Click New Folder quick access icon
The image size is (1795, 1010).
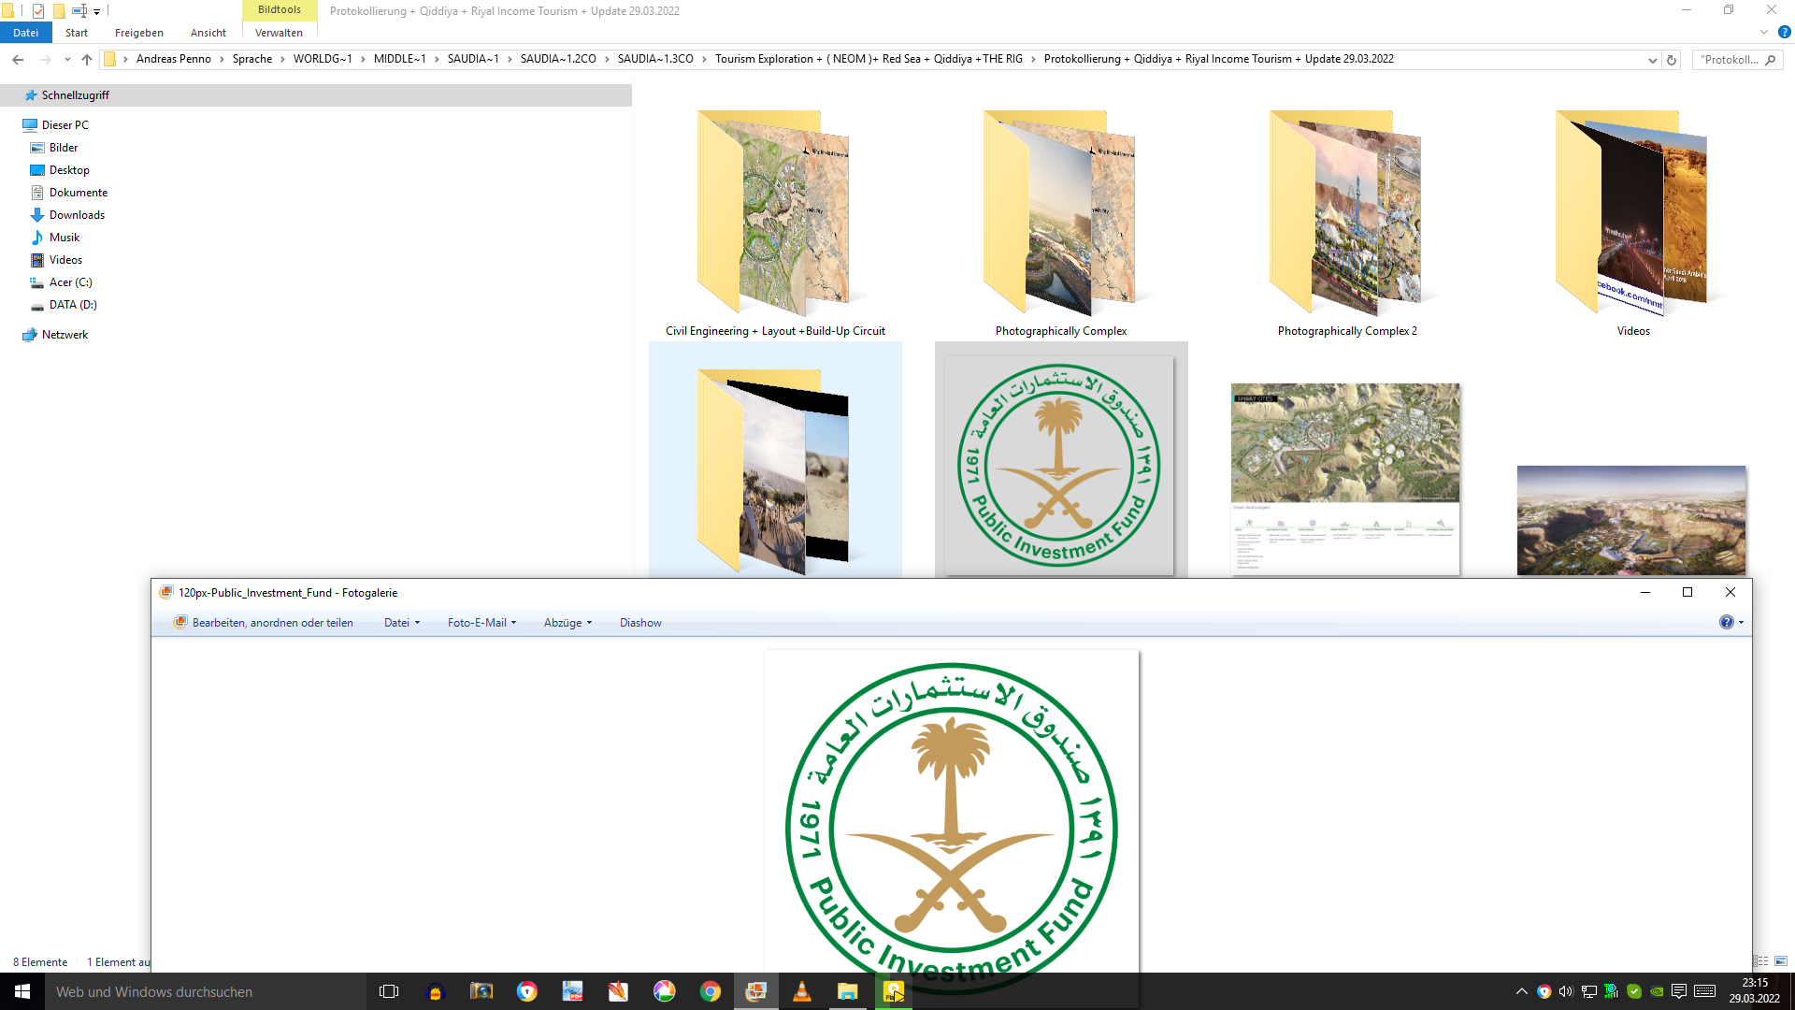coord(59,11)
